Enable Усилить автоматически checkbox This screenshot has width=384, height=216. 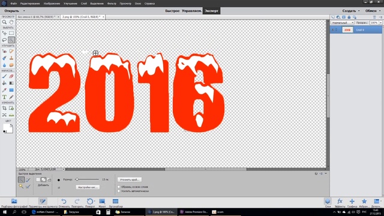[119, 191]
